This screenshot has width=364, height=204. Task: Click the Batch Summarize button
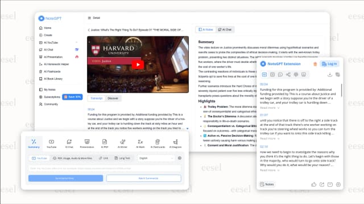pos(144,178)
